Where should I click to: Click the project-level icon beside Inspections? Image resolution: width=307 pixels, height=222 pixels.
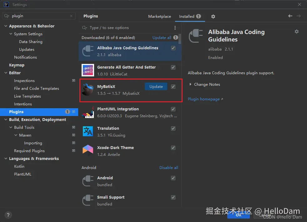[73, 80]
